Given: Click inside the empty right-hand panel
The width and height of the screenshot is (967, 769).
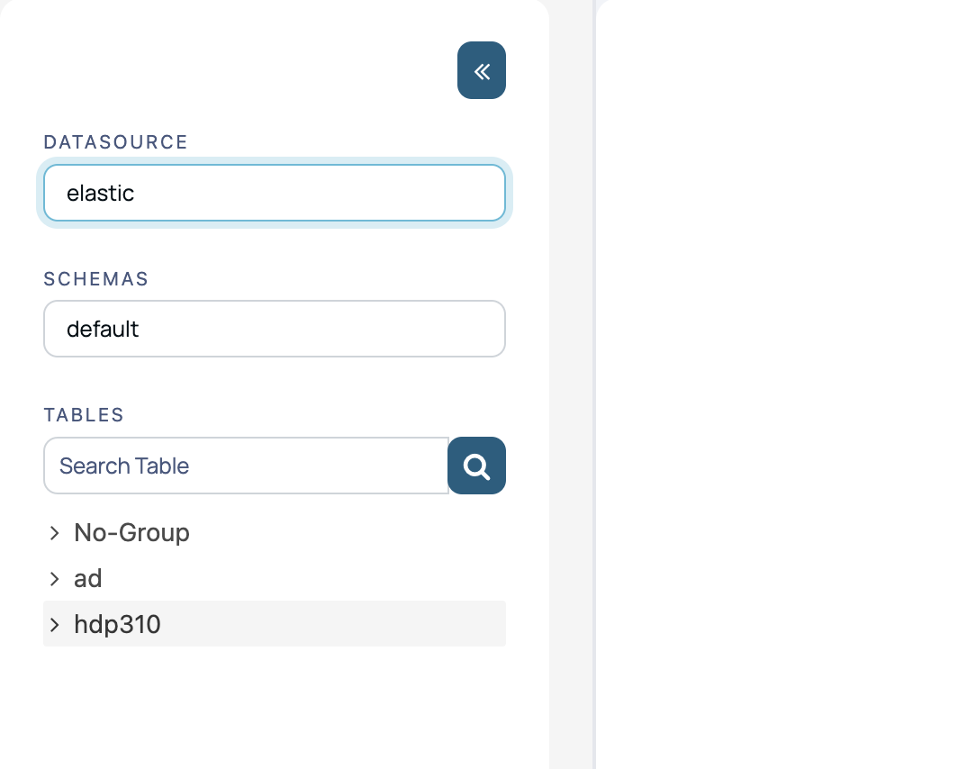Looking at the screenshot, I should pyautogui.click(x=782, y=384).
